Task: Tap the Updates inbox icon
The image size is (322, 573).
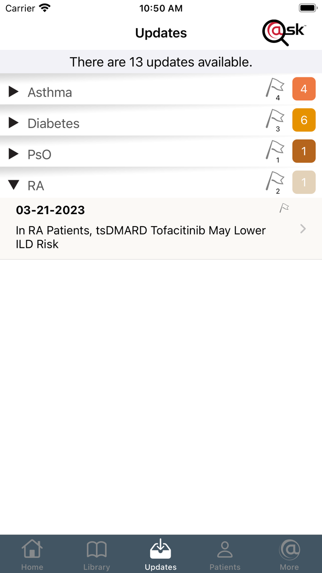Action: click(161, 547)
